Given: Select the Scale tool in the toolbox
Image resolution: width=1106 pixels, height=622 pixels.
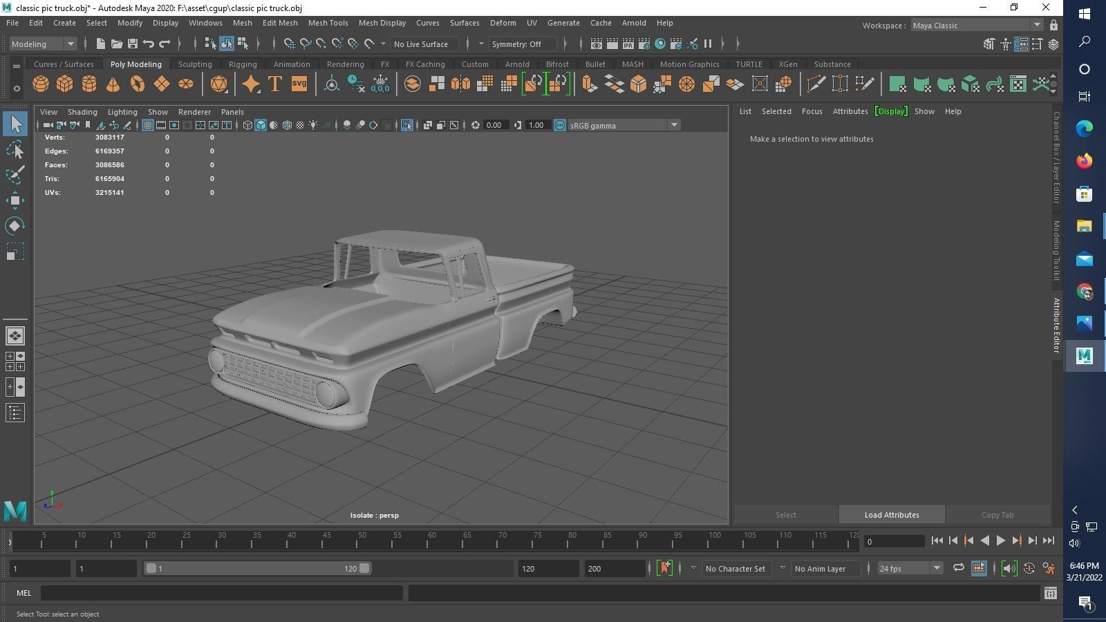Looking at the screenshot, I should coord(15,252).
